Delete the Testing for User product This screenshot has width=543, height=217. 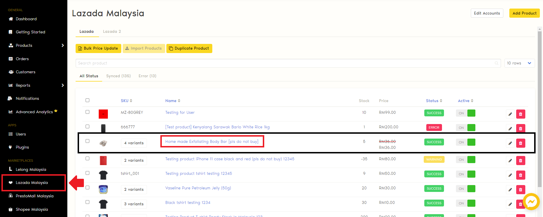(520, 114)
